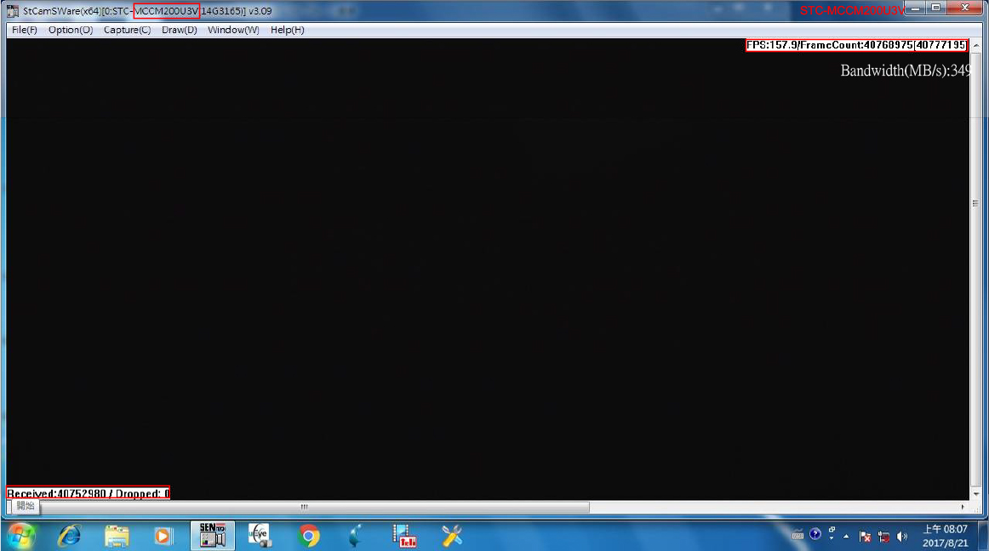Click the Windows Start button

coord(20,535)
